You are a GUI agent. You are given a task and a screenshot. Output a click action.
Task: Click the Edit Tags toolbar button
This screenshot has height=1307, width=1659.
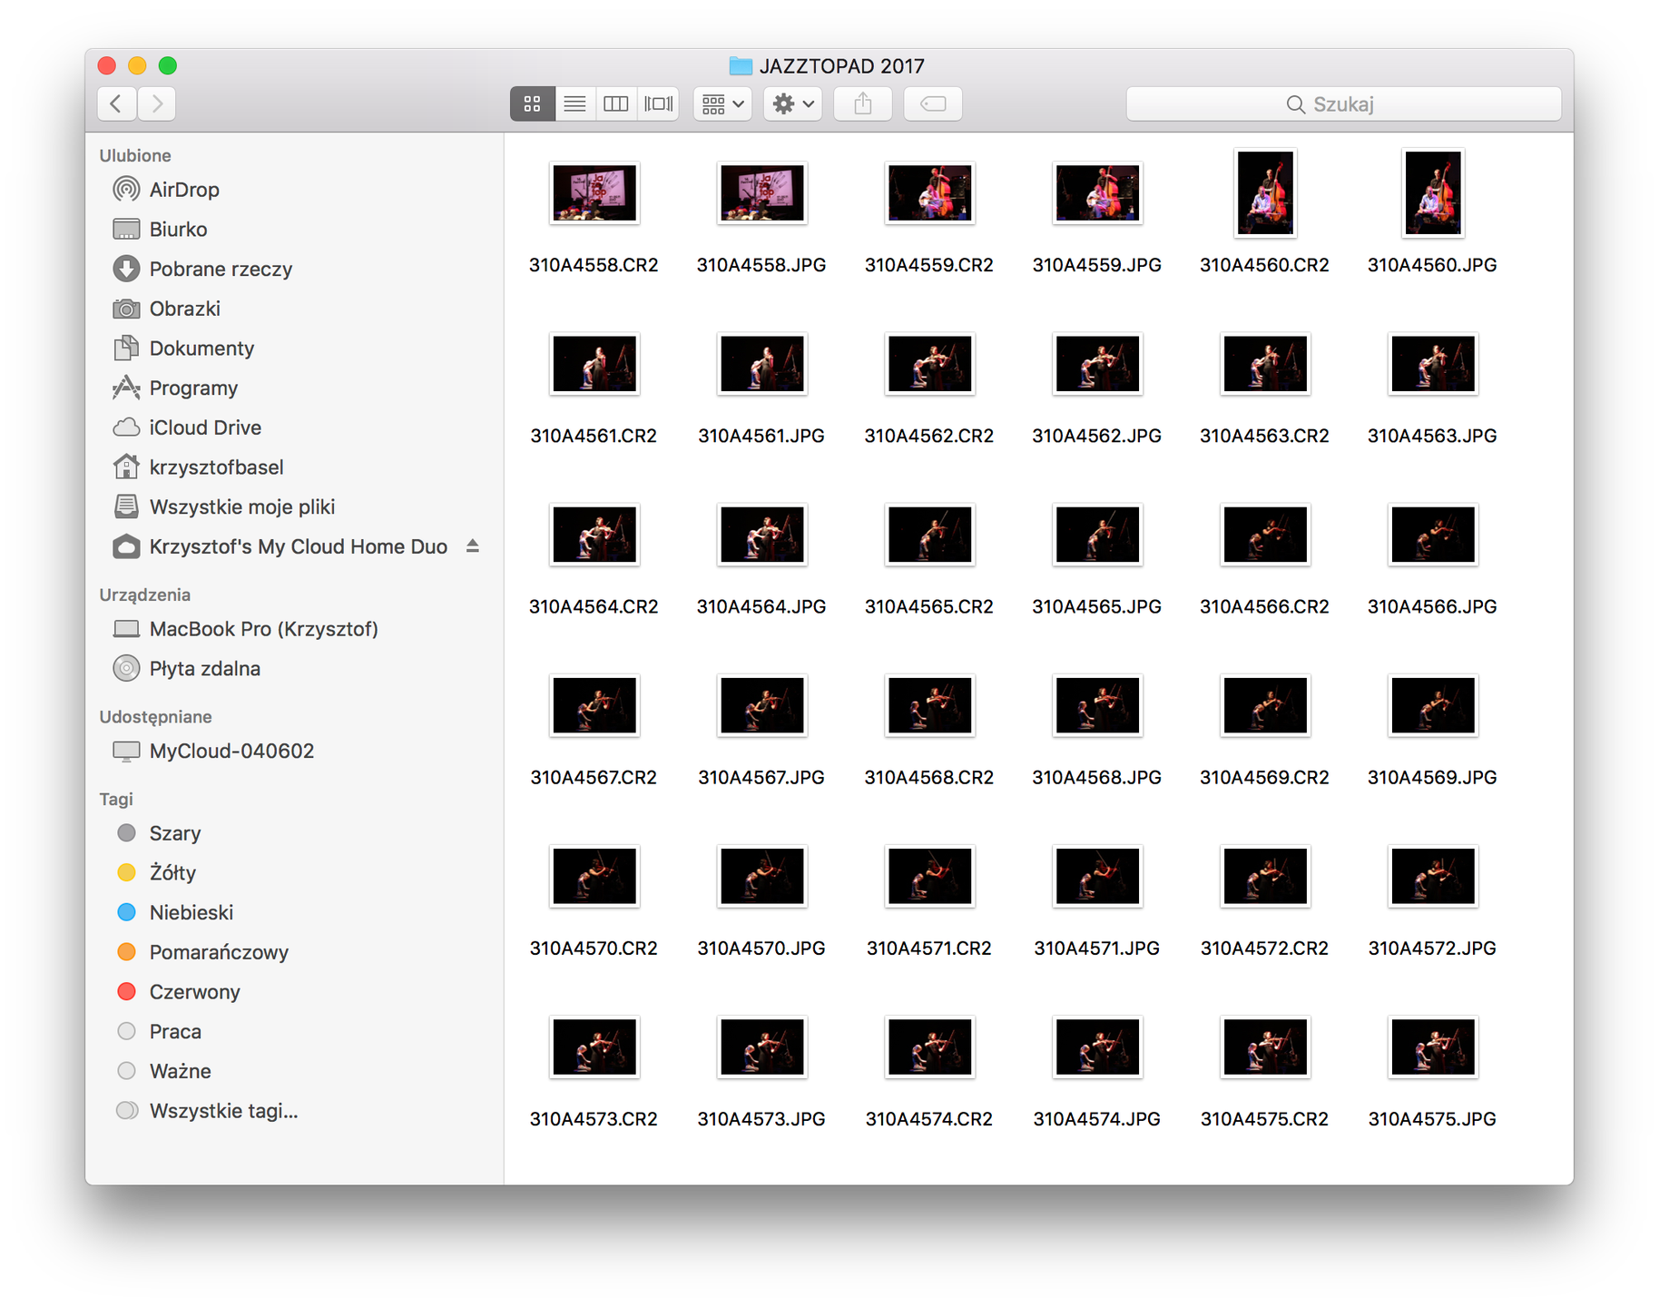pos(933,103)
